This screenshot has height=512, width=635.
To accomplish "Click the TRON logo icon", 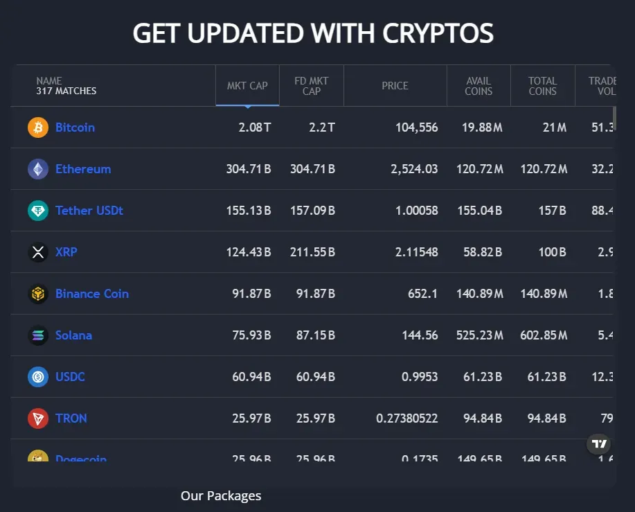I will click(x=38, y=418).
